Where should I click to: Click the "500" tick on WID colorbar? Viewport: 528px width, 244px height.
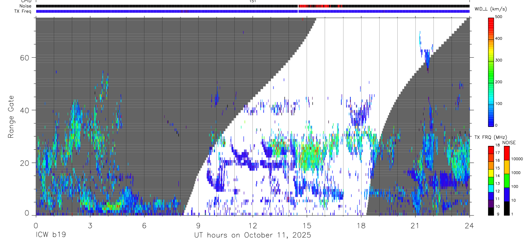(499, 17)
